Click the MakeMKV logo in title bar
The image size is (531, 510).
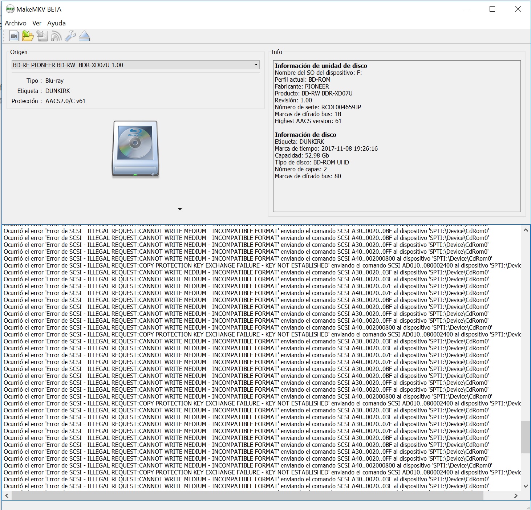pos(10,9)
